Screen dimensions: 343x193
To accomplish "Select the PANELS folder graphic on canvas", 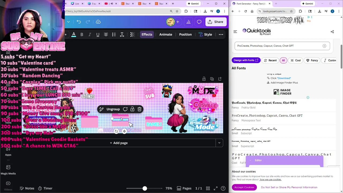I will 154,123.
